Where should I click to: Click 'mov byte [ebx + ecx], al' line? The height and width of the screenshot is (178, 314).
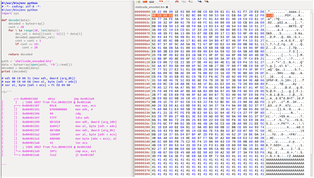[x=96, y=139]
